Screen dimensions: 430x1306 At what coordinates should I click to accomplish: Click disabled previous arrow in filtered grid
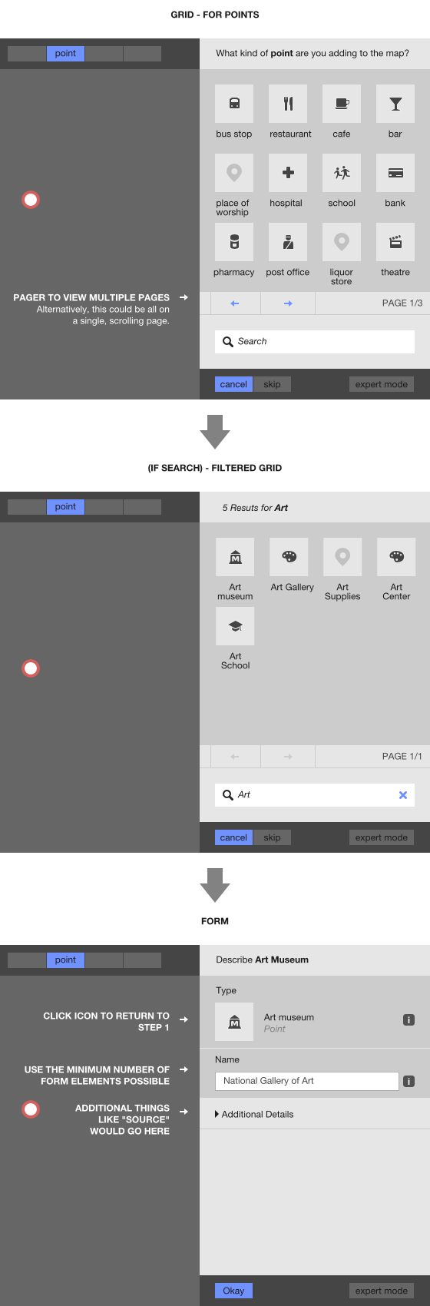pyautogui.click(x=235, y=757)
